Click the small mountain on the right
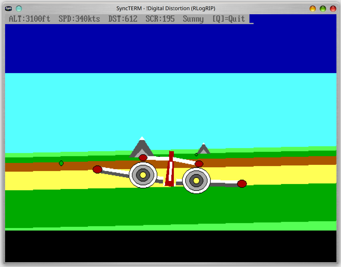 click(x=203, y=149)
